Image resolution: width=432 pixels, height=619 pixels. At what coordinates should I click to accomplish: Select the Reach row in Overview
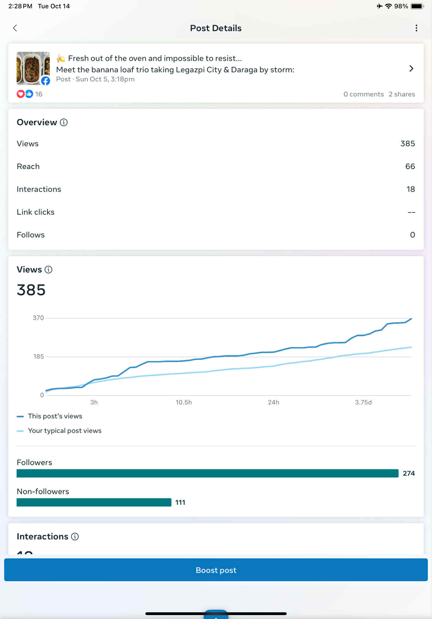pyautogui.click(x=216, y=167)
